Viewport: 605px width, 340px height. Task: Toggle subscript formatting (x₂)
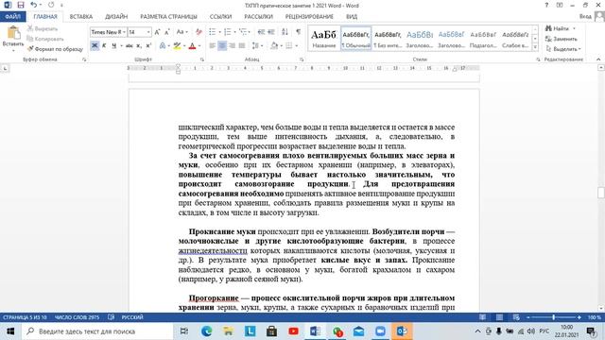(x=139, y=46)
